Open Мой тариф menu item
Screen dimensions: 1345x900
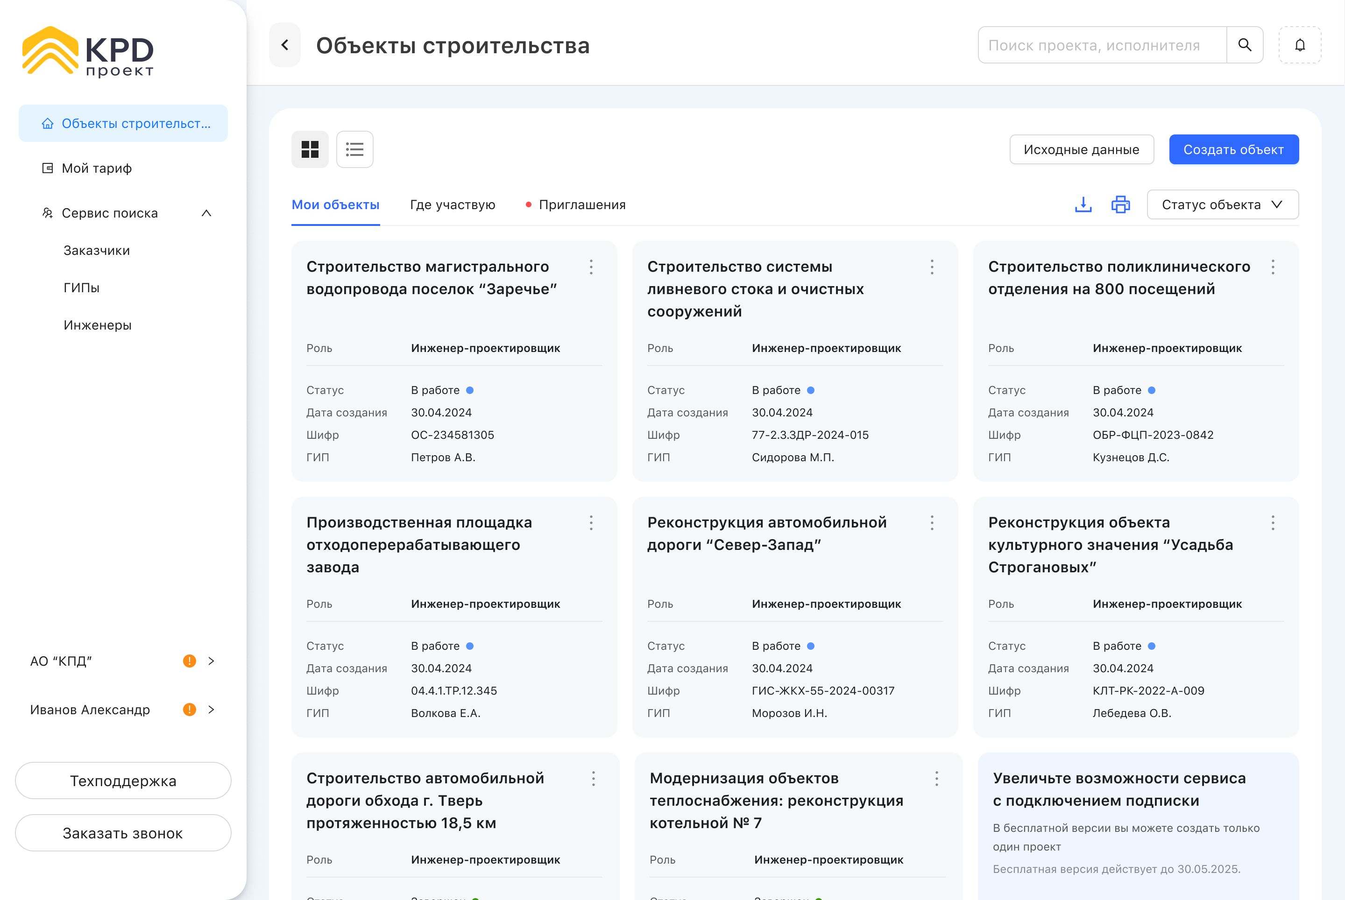(123, 168)
